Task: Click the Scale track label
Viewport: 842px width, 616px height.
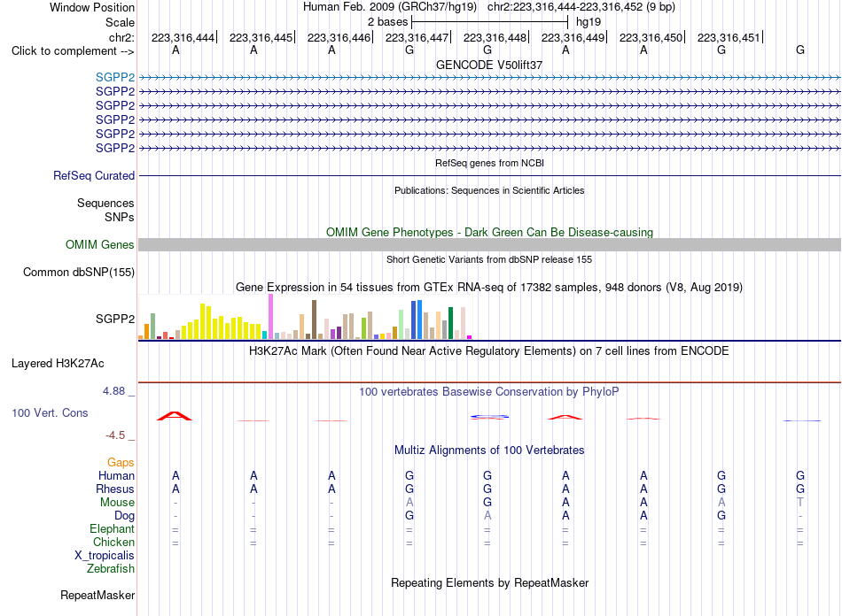Action: click(120, 22)
